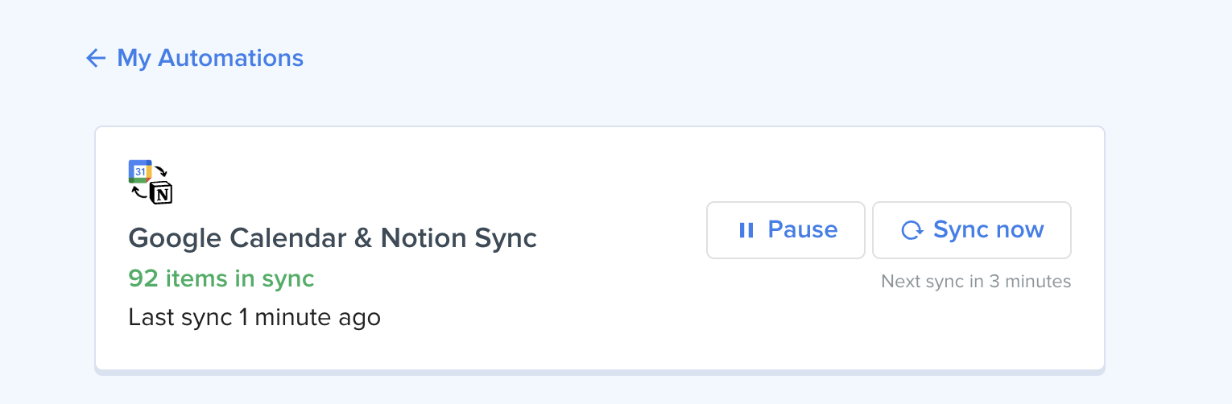
Task: Click the Google Calendar logo icon
Action: pyautogui.click(x=140, y=171)
